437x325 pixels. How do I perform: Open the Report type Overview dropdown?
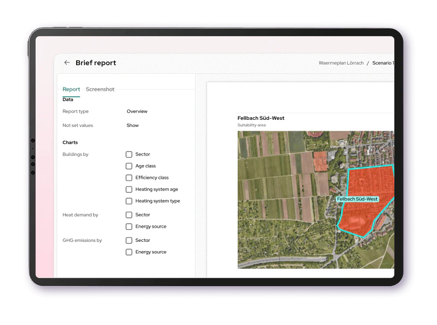tap(137, 112)
